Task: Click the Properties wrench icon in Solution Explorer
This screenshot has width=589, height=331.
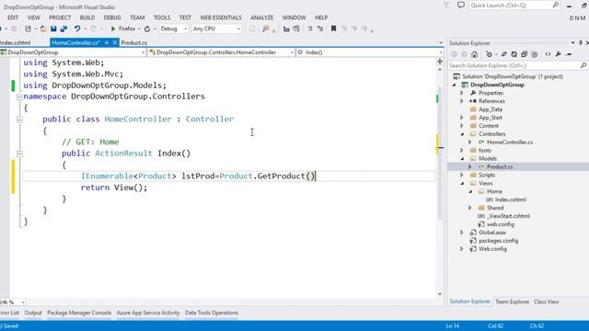Action: click(x=559, y=54)
